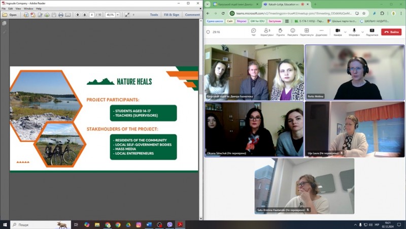Expand microphone options chevron

coord(362,32)
